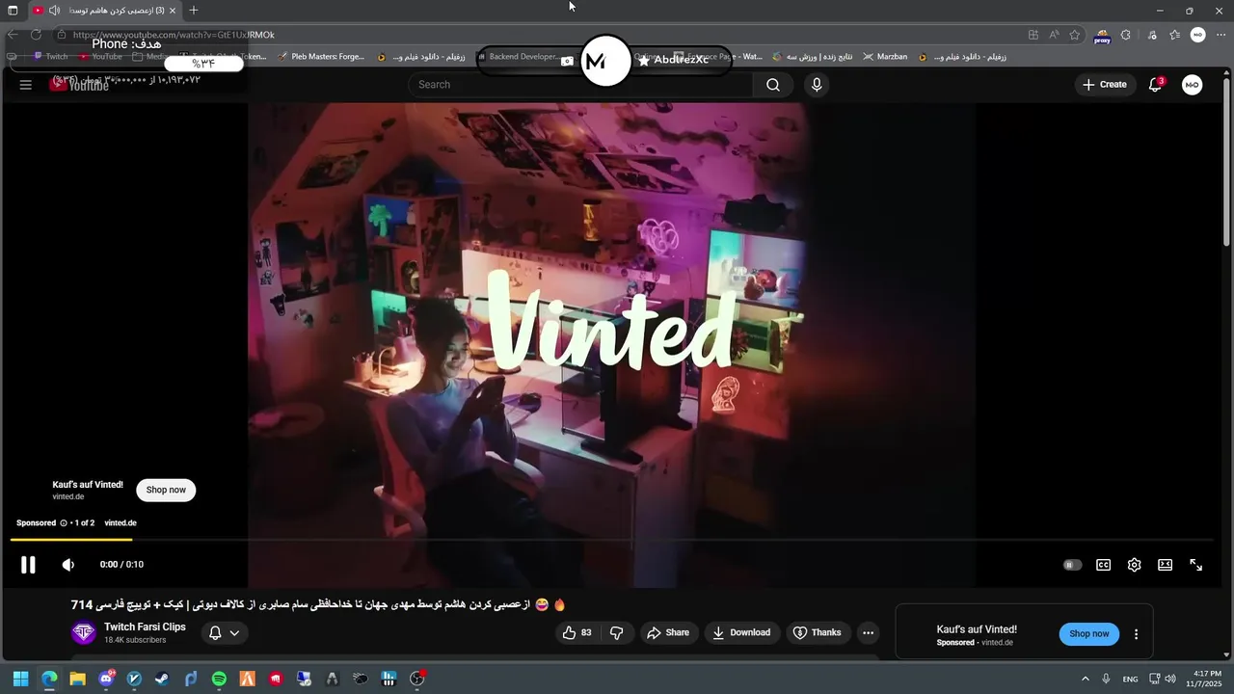Screen dimensions: 1234x694
Task: Open the tab actions menu icon
Action: pyautogui.click(x=13, y=11)
